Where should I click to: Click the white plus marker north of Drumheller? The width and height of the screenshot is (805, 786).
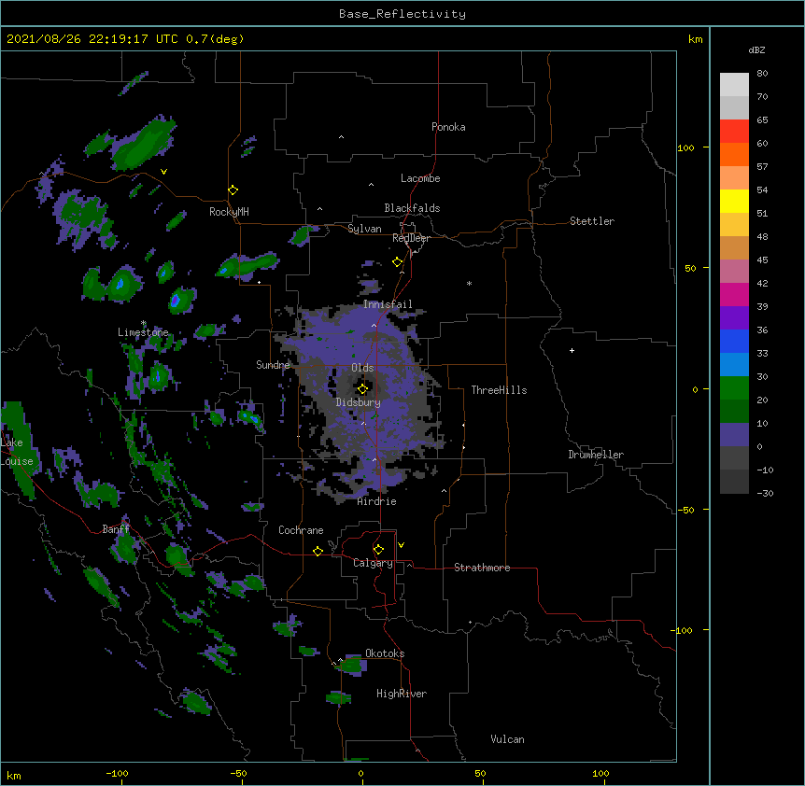[572, 350]
